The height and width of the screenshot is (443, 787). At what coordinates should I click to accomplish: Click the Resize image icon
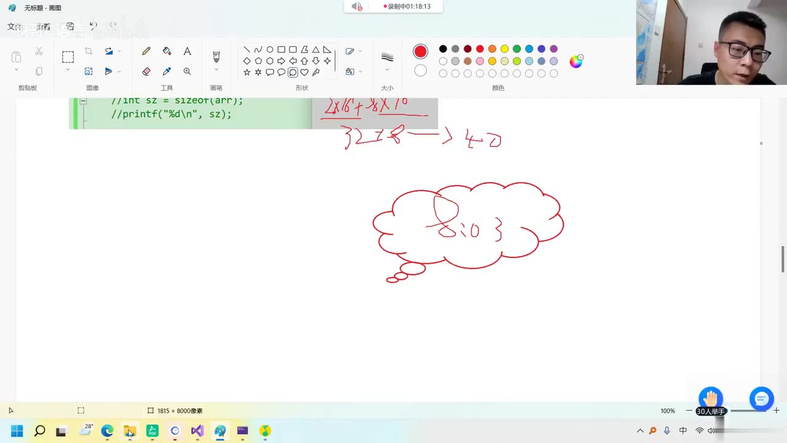point(89,71)
